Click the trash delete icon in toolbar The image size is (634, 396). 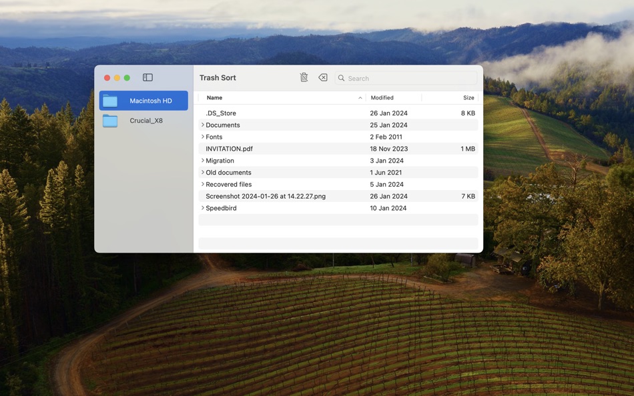pyautogui.click(x=304, y=77)
